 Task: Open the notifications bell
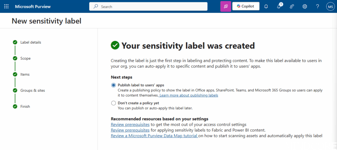click(x=266, y=7)
